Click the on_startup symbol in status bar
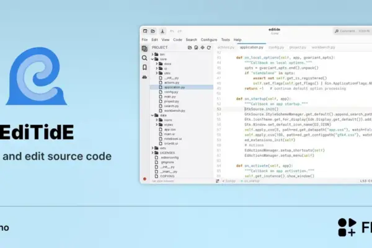Screen dimensions: 372x248 (x=250, y=181)
